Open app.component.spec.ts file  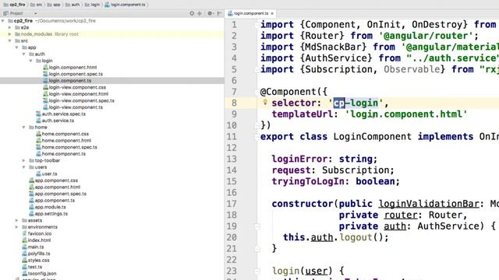(x=58, y=194)
